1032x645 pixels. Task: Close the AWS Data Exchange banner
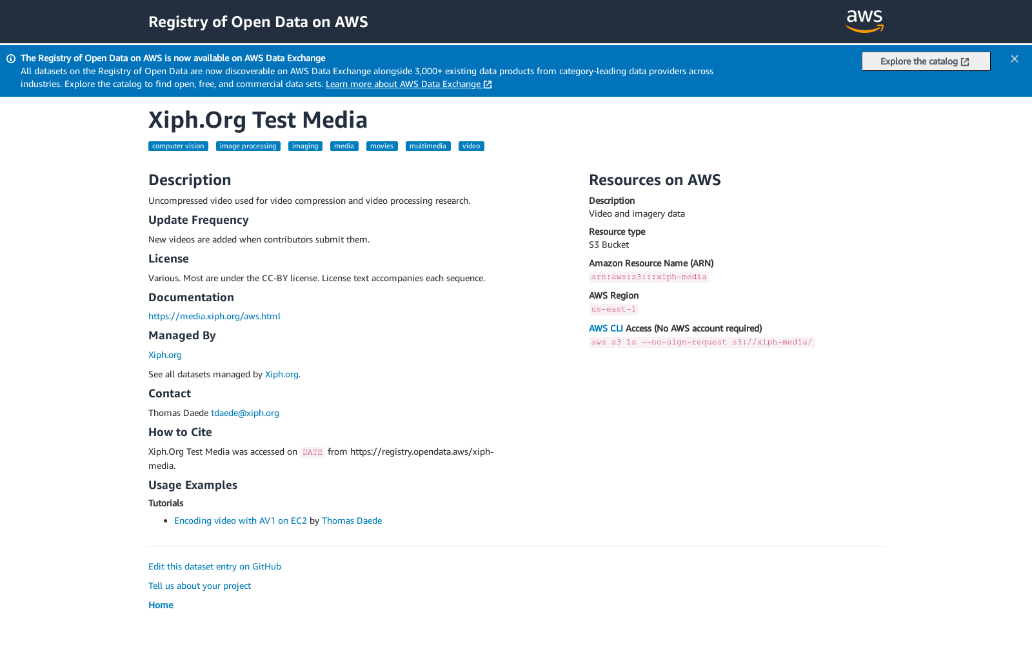pyautogui.click(x=1015, y=59)
